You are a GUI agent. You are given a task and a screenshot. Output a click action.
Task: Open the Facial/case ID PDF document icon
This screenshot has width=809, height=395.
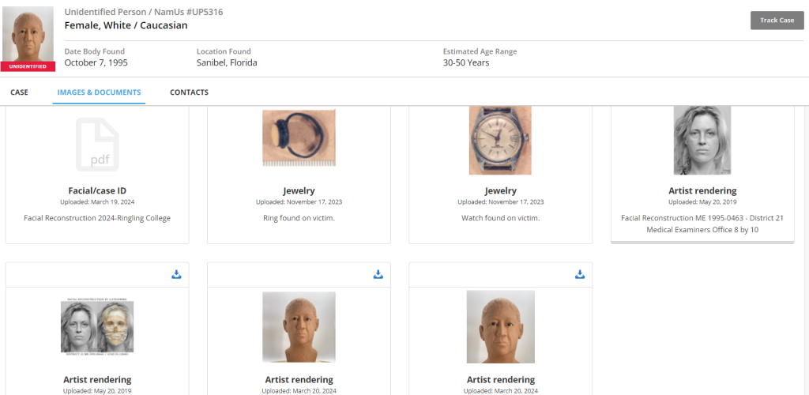click(x=97, y=144)
